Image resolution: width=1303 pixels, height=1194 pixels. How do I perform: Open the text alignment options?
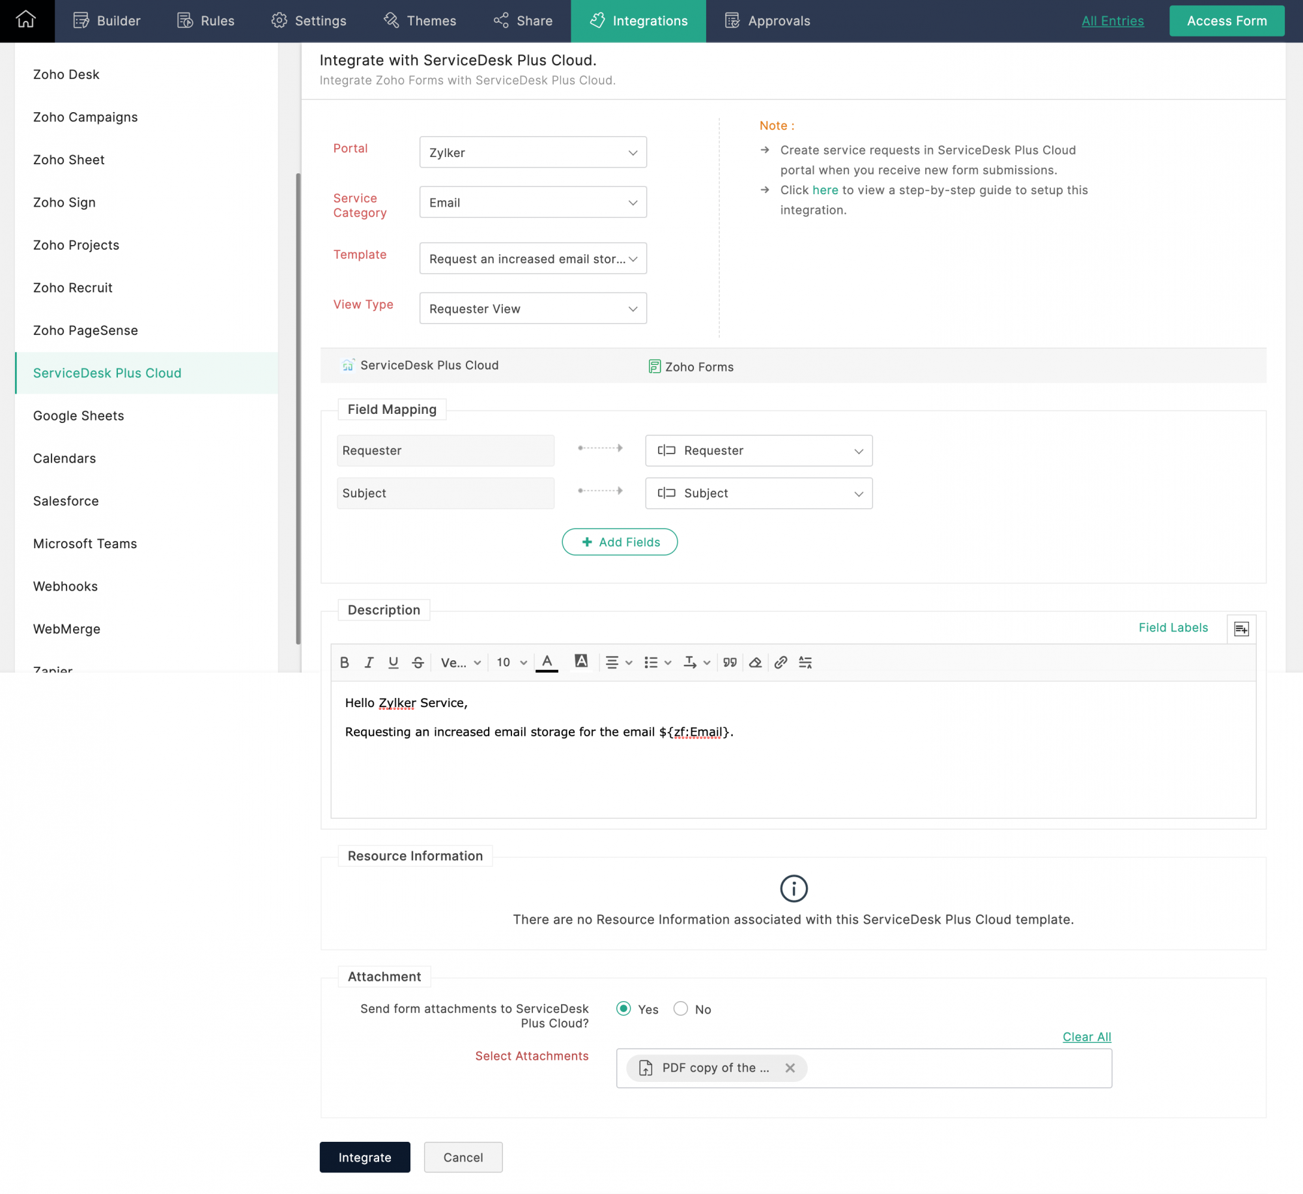619,662
